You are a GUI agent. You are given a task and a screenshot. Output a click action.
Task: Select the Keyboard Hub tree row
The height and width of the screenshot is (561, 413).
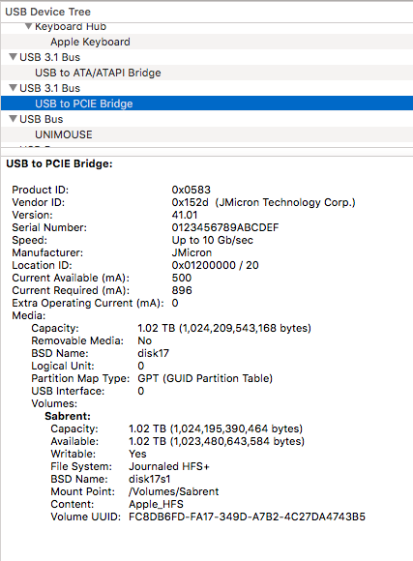coord(207,27)
